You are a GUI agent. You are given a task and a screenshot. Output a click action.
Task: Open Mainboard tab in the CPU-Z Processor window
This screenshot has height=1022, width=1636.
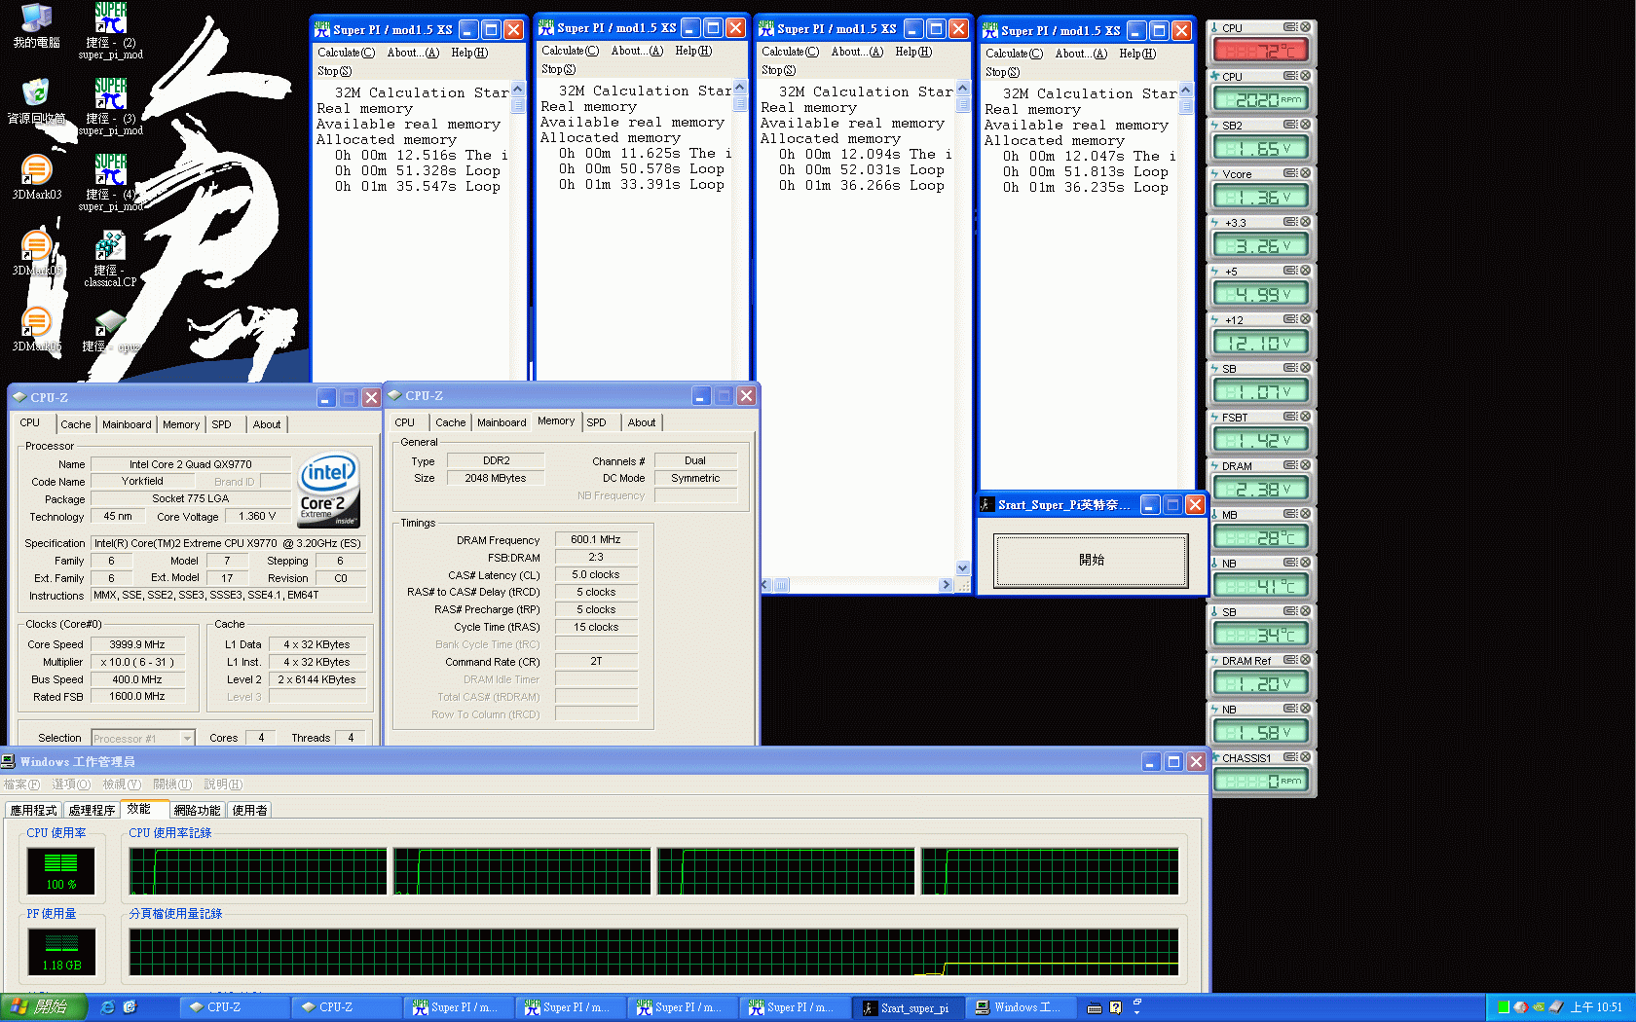[x=127, y=424]
